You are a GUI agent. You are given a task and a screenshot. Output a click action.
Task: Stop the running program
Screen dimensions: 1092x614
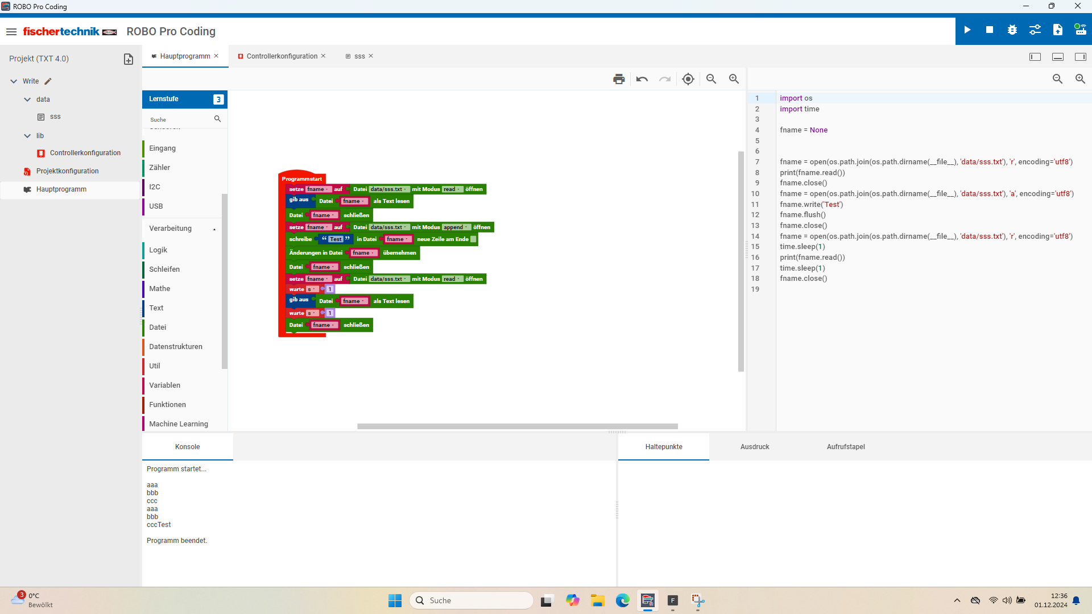click(990, 30)
